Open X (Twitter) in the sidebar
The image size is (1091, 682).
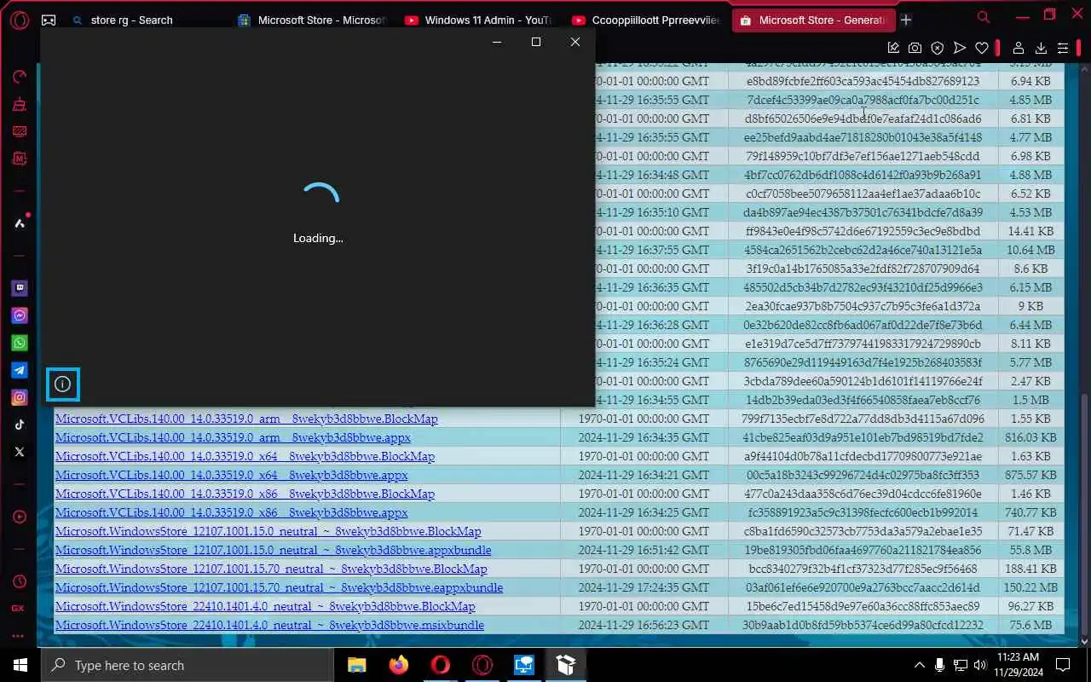(x=19, y=452)
